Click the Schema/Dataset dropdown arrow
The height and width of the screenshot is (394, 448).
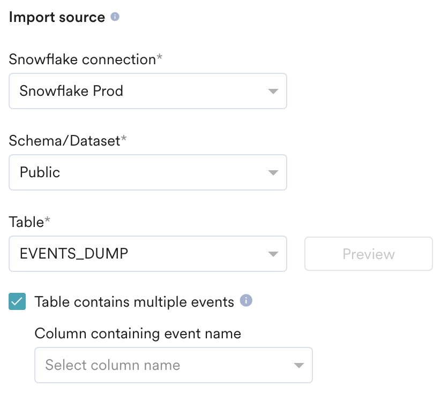pos(273,173)
